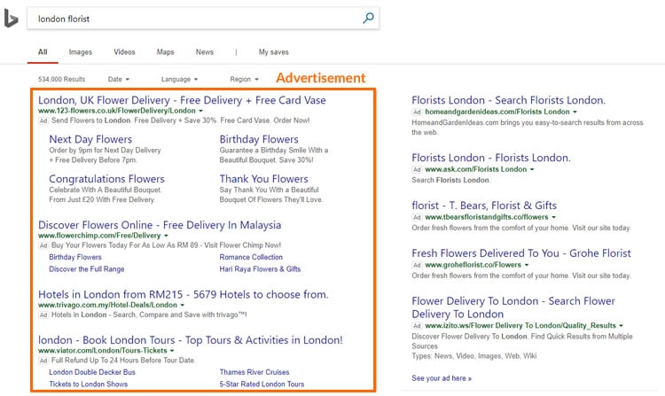Open 'London, UK Flower Delivery' ad title
This screenshot has width=665, height=396.
point(182,100)
